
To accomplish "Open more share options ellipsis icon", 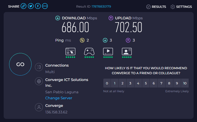I will click(45, 6).
